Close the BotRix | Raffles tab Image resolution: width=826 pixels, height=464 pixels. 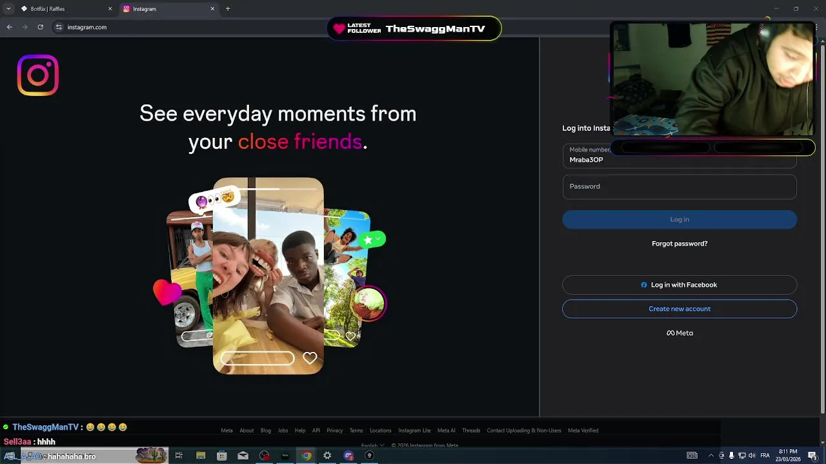pyautogui.click(x=110, y=9)
